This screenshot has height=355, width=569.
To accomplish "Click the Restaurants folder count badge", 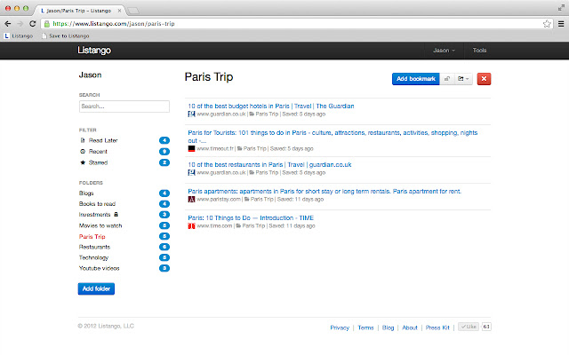I will coord(164,247).
